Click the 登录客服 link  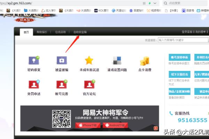point(187,32)
